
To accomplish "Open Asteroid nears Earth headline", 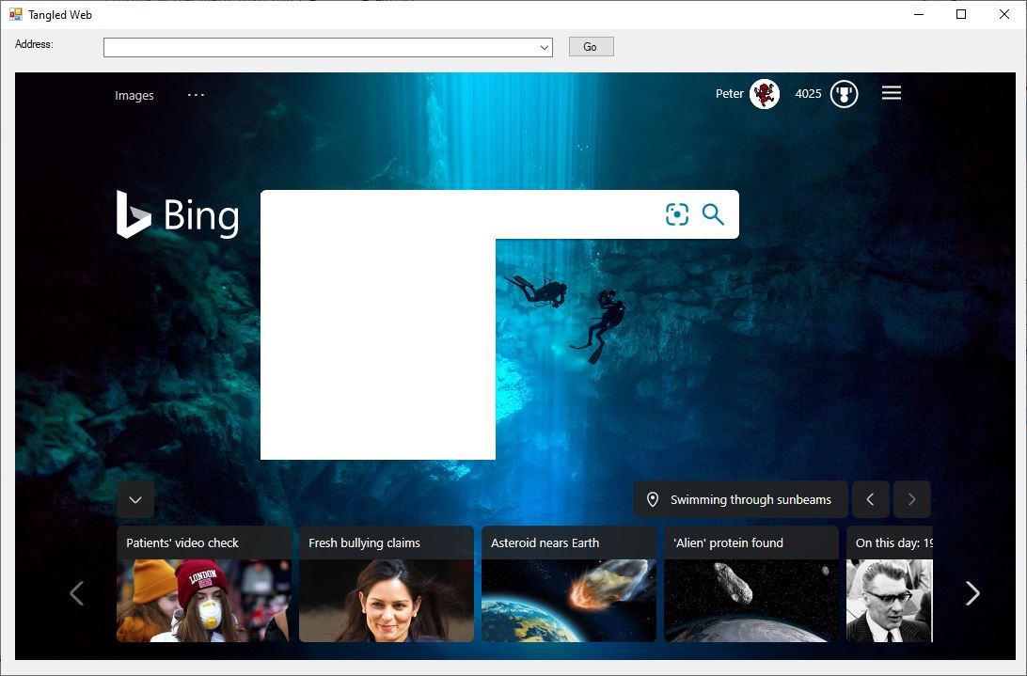I will coord(545,543).
